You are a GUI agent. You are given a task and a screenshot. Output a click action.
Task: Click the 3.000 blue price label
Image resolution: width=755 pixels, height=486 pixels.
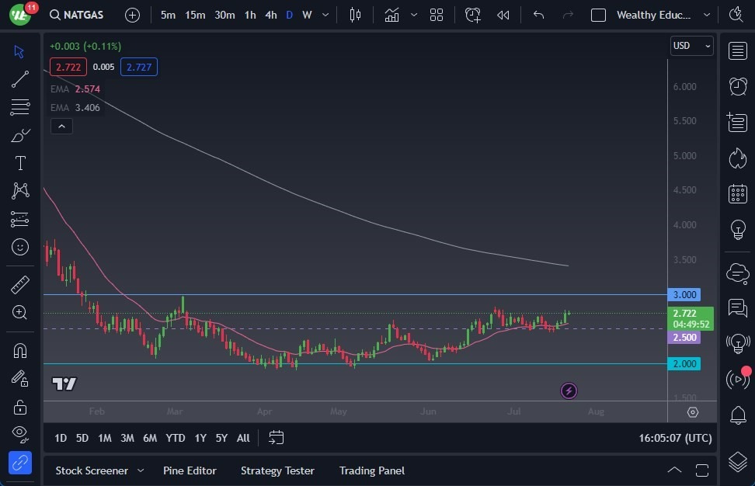click(x=684, y=295)
